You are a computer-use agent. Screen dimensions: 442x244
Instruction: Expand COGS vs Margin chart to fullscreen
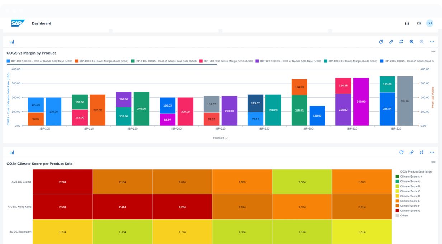pyautogui.click(x=401, y=42)
